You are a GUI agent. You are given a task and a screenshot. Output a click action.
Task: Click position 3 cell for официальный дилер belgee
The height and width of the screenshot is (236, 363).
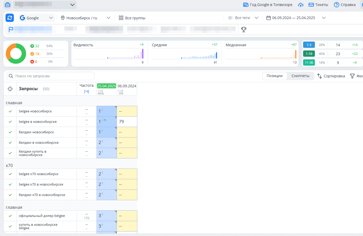coord(106,216)
